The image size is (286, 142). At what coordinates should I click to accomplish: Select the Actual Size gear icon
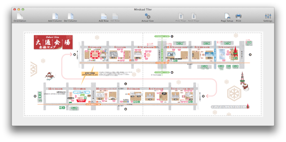click(148, 16)
